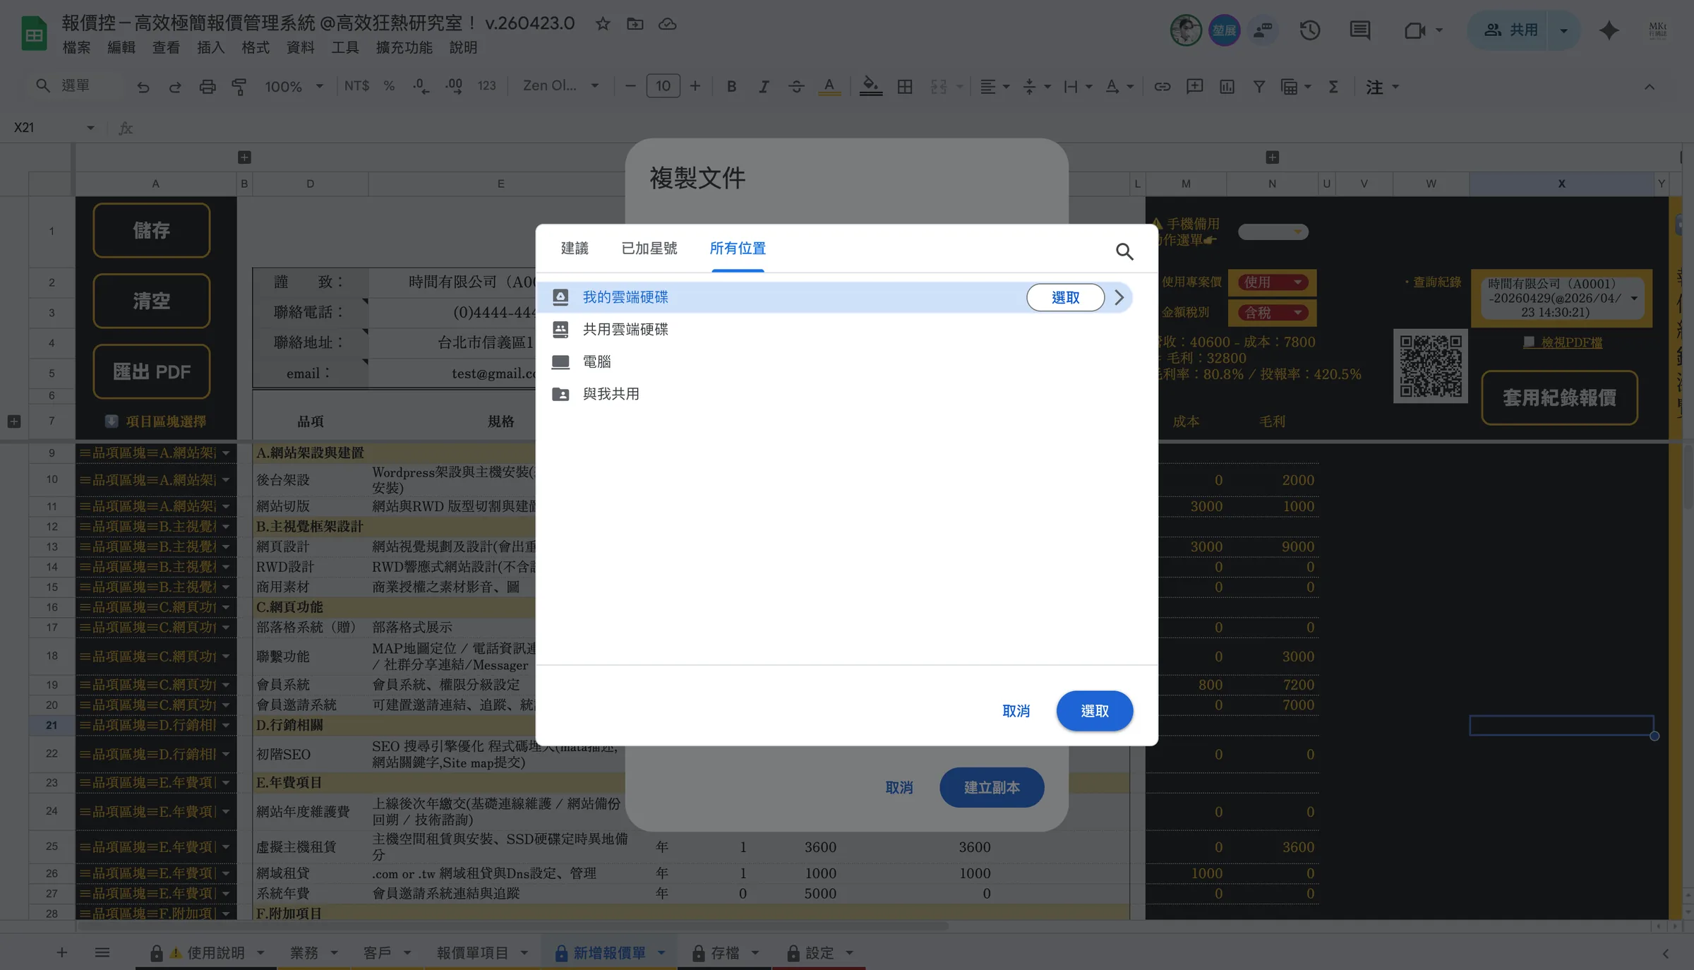The width and height of the screenshot is (1694, 970).
Task: Open the insert link icon
Action: pos(1162,86)
